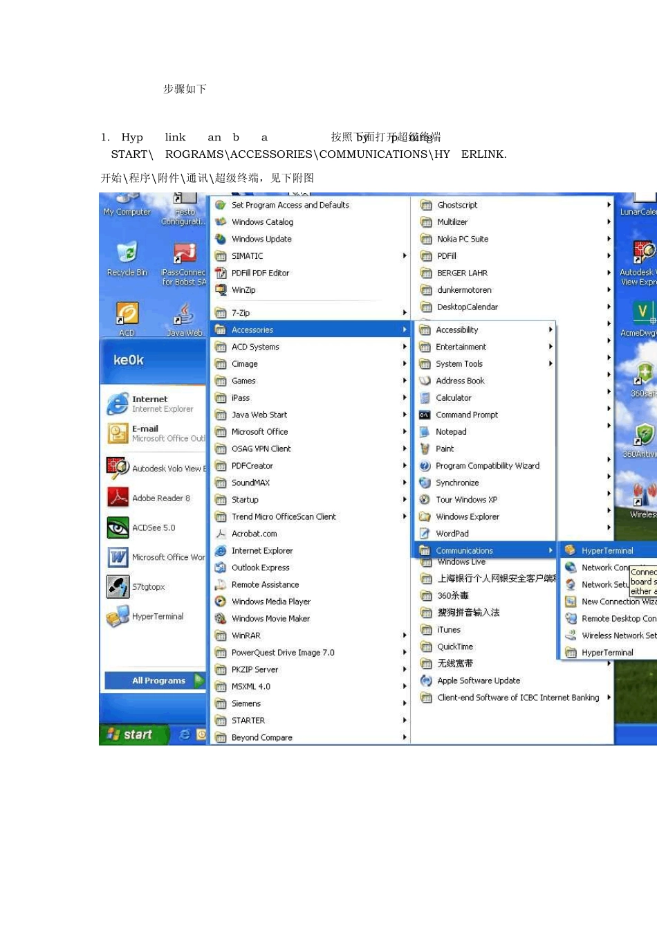Click the Java Web desktop shortcut icon
This screenshot has width=657, height=931.
[x=185, y=318]
